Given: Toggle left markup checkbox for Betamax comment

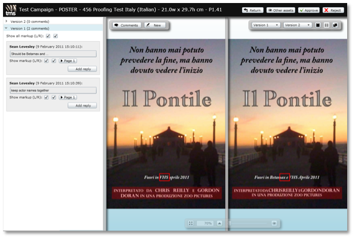Looking at the screenshot, I should (x=46, y=60).
